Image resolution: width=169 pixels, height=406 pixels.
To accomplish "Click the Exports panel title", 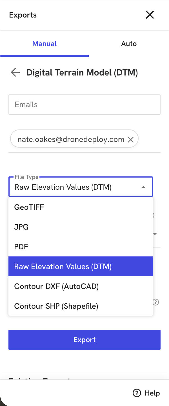I will click(x=23, y=15).
